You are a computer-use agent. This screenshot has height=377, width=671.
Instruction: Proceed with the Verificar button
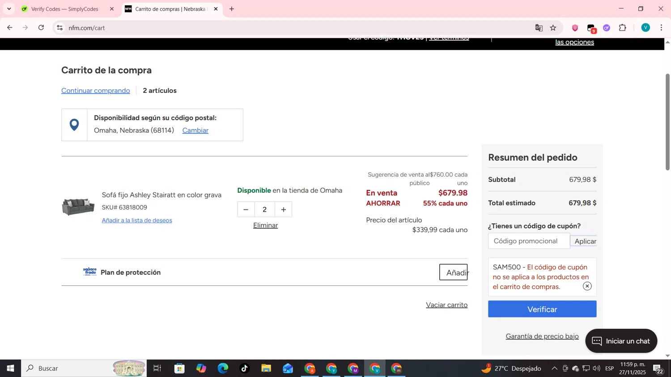[542, 309]
